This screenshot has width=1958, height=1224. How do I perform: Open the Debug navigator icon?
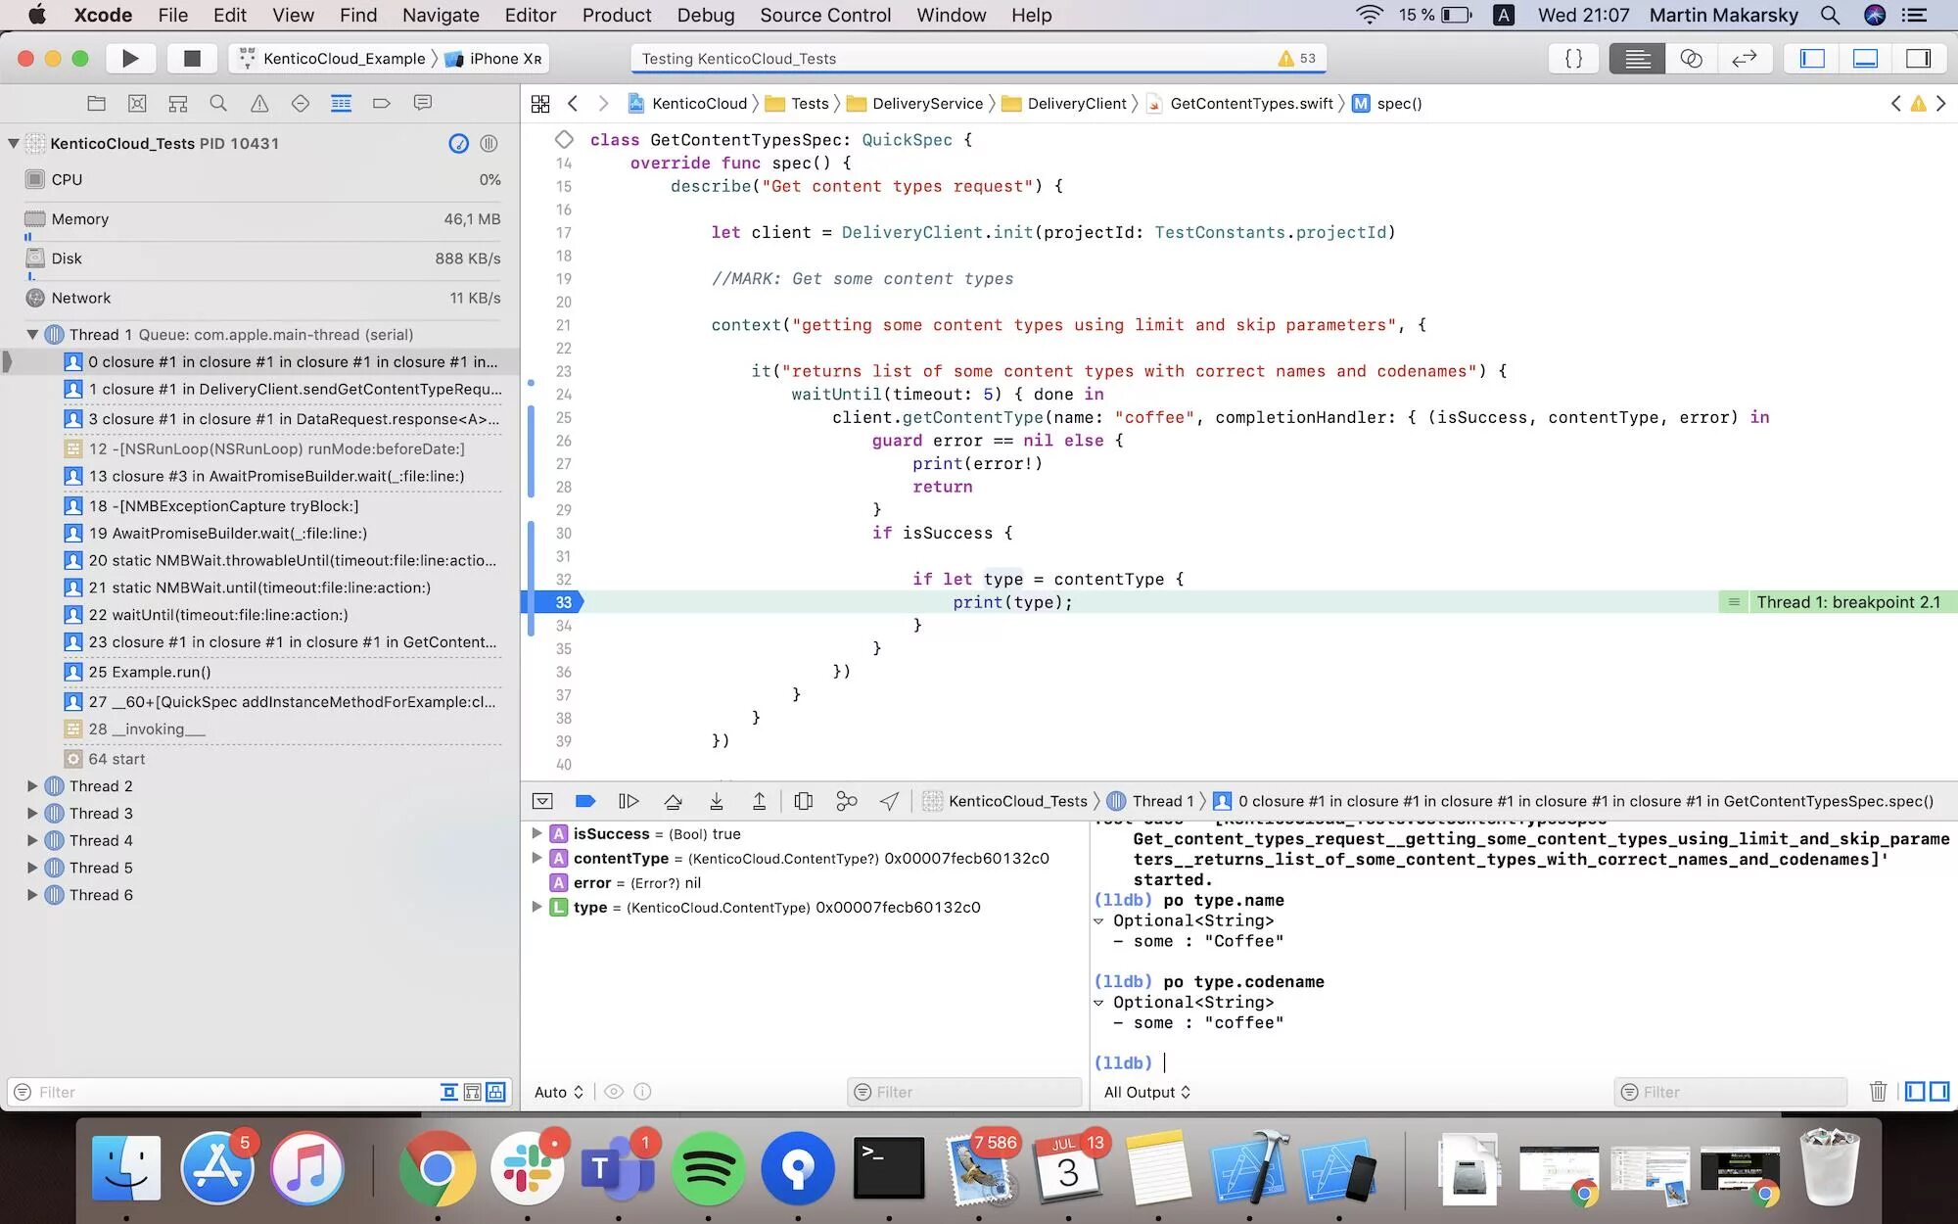coord(341,103)
